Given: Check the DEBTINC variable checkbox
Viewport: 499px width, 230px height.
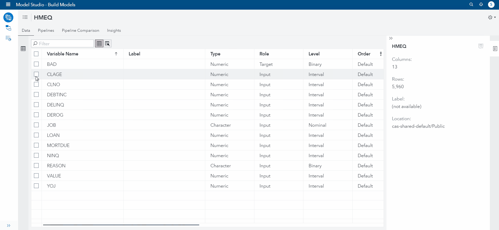Looking at the screenshot, I should tap(36, 94).
